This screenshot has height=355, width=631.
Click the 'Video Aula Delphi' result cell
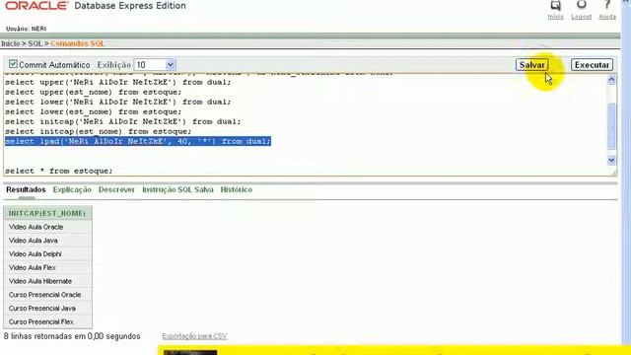point(47,254)
